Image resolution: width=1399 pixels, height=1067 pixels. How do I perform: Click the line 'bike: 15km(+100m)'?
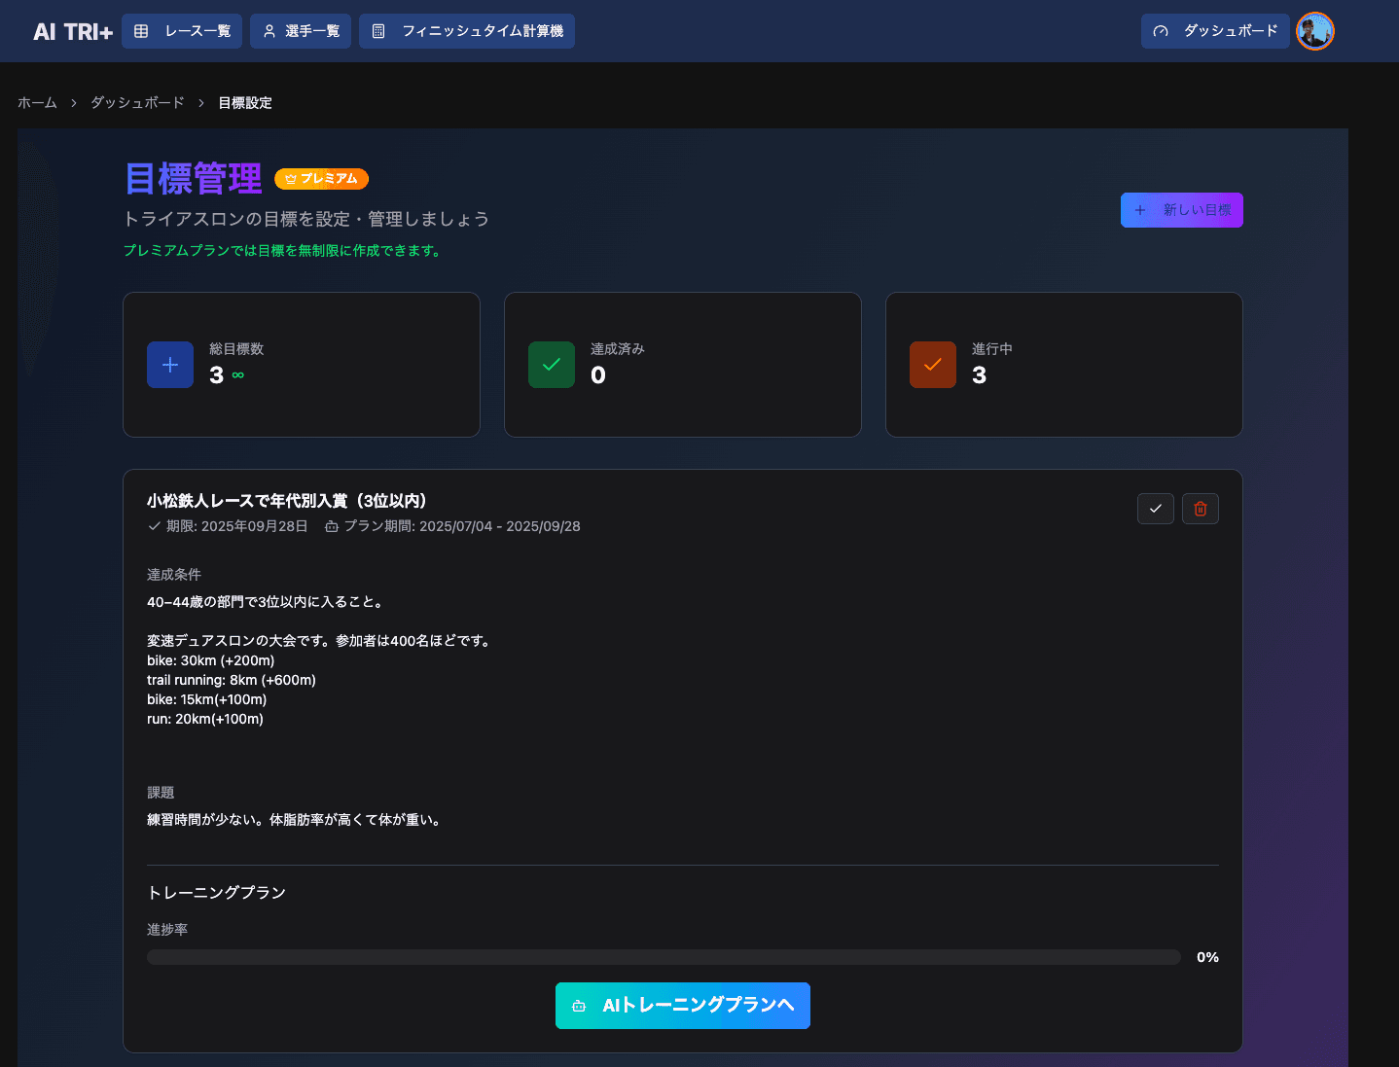207,699
